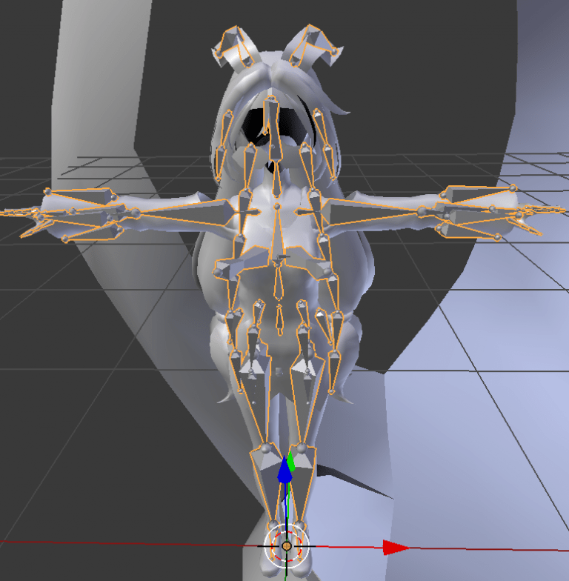Select the long central head bone over the face
The height and width of the screenshot is (581, 569).
[273, 129]
